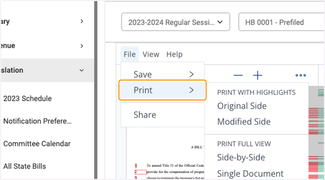
Task: Click the 'To amend Title 31' document line
Action: click(x=175, y=165)
